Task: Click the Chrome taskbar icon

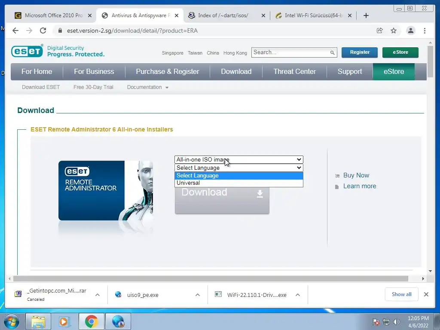Action: 91,321
